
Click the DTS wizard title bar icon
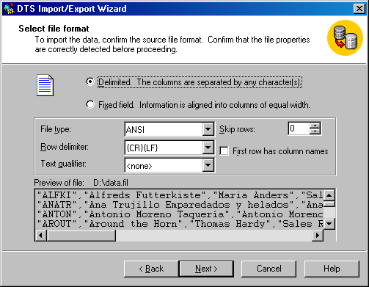9,9
